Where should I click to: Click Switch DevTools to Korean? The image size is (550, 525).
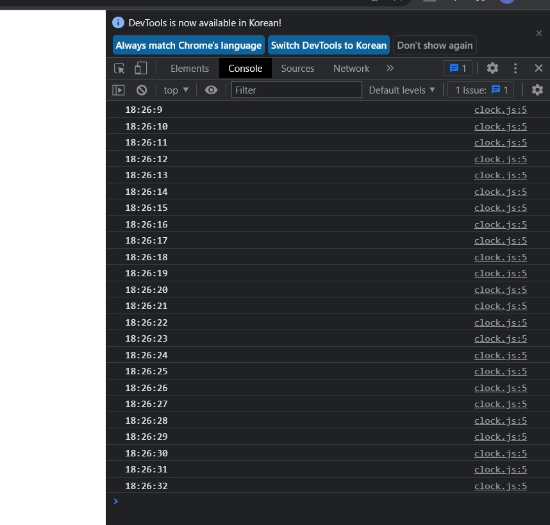pyautogui.click(x=329, y=46)
